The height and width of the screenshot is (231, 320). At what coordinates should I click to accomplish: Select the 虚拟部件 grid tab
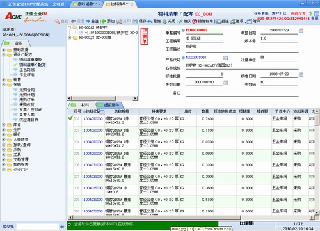109,105
